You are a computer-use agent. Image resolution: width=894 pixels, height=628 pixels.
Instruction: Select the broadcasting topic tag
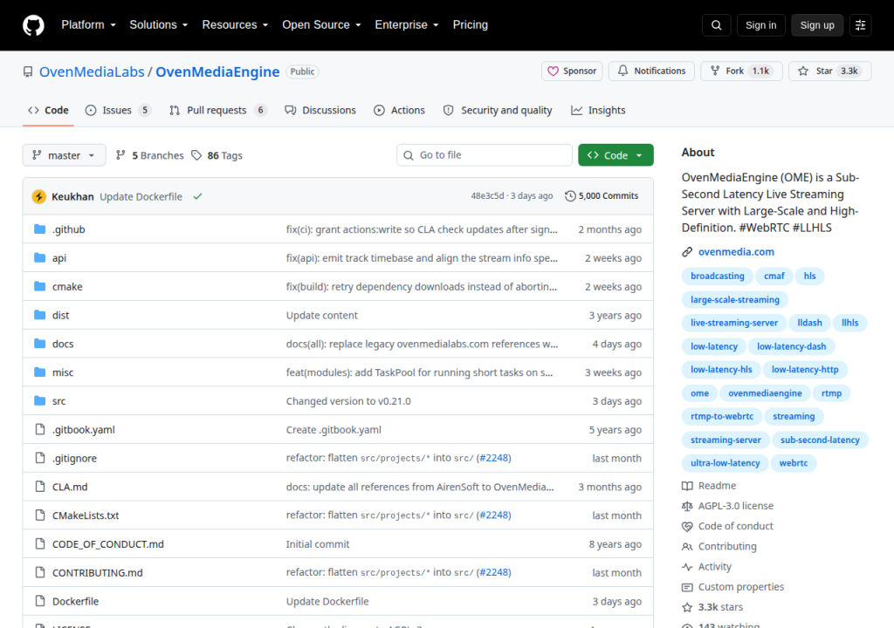point(718,276)
